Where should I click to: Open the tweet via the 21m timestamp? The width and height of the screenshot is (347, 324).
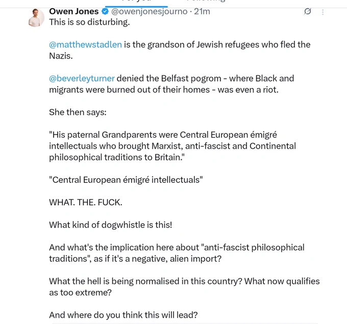click(x=202, y=11)
